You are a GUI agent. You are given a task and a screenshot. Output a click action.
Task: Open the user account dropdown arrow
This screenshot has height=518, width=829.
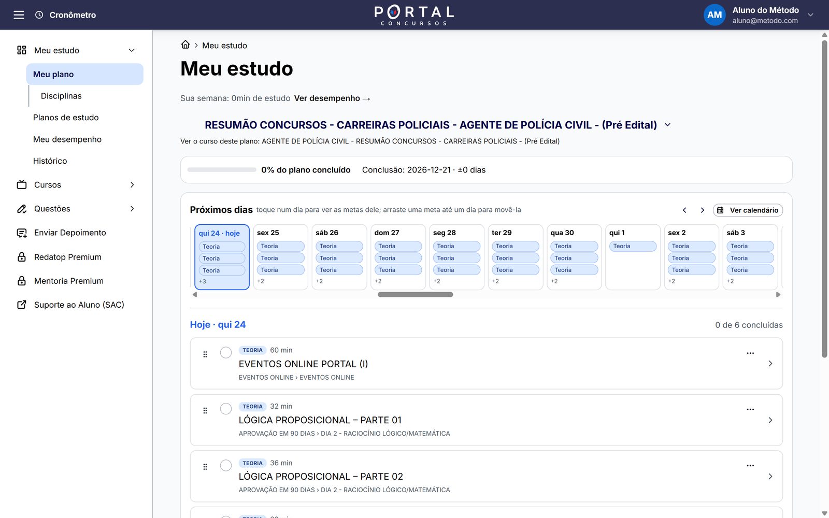pyautogui.click(x=810, y=15)
